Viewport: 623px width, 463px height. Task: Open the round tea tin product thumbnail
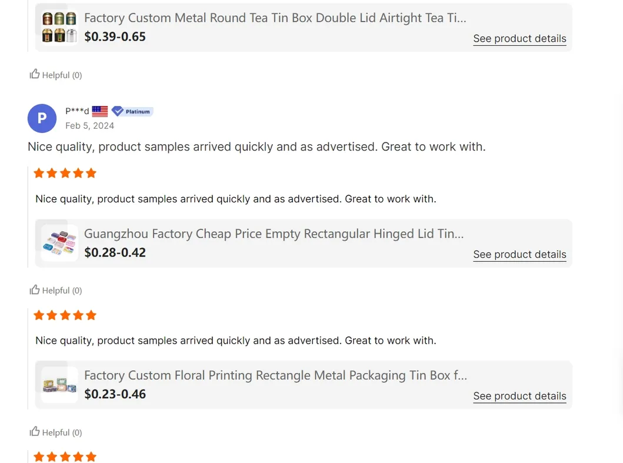59,27
